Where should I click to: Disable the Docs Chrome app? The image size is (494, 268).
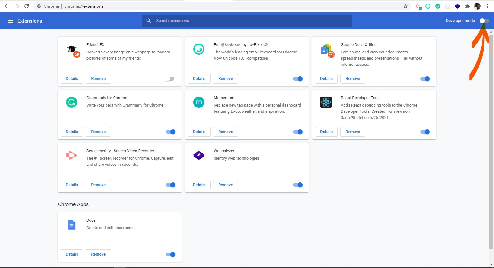tap(171, 254)
